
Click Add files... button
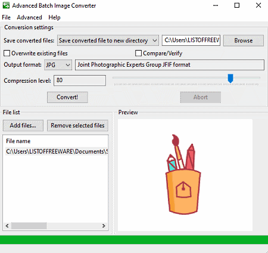pyautogui.click(x=23, y=126)
